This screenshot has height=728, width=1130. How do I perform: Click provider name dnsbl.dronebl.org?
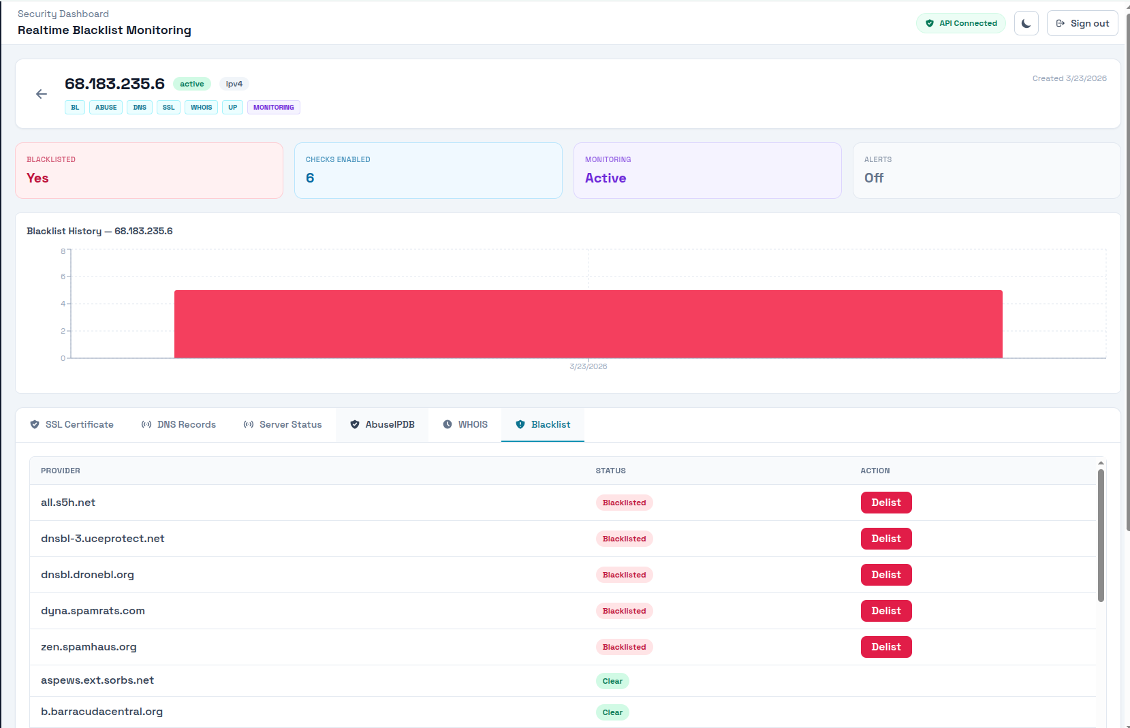(87, 575)
